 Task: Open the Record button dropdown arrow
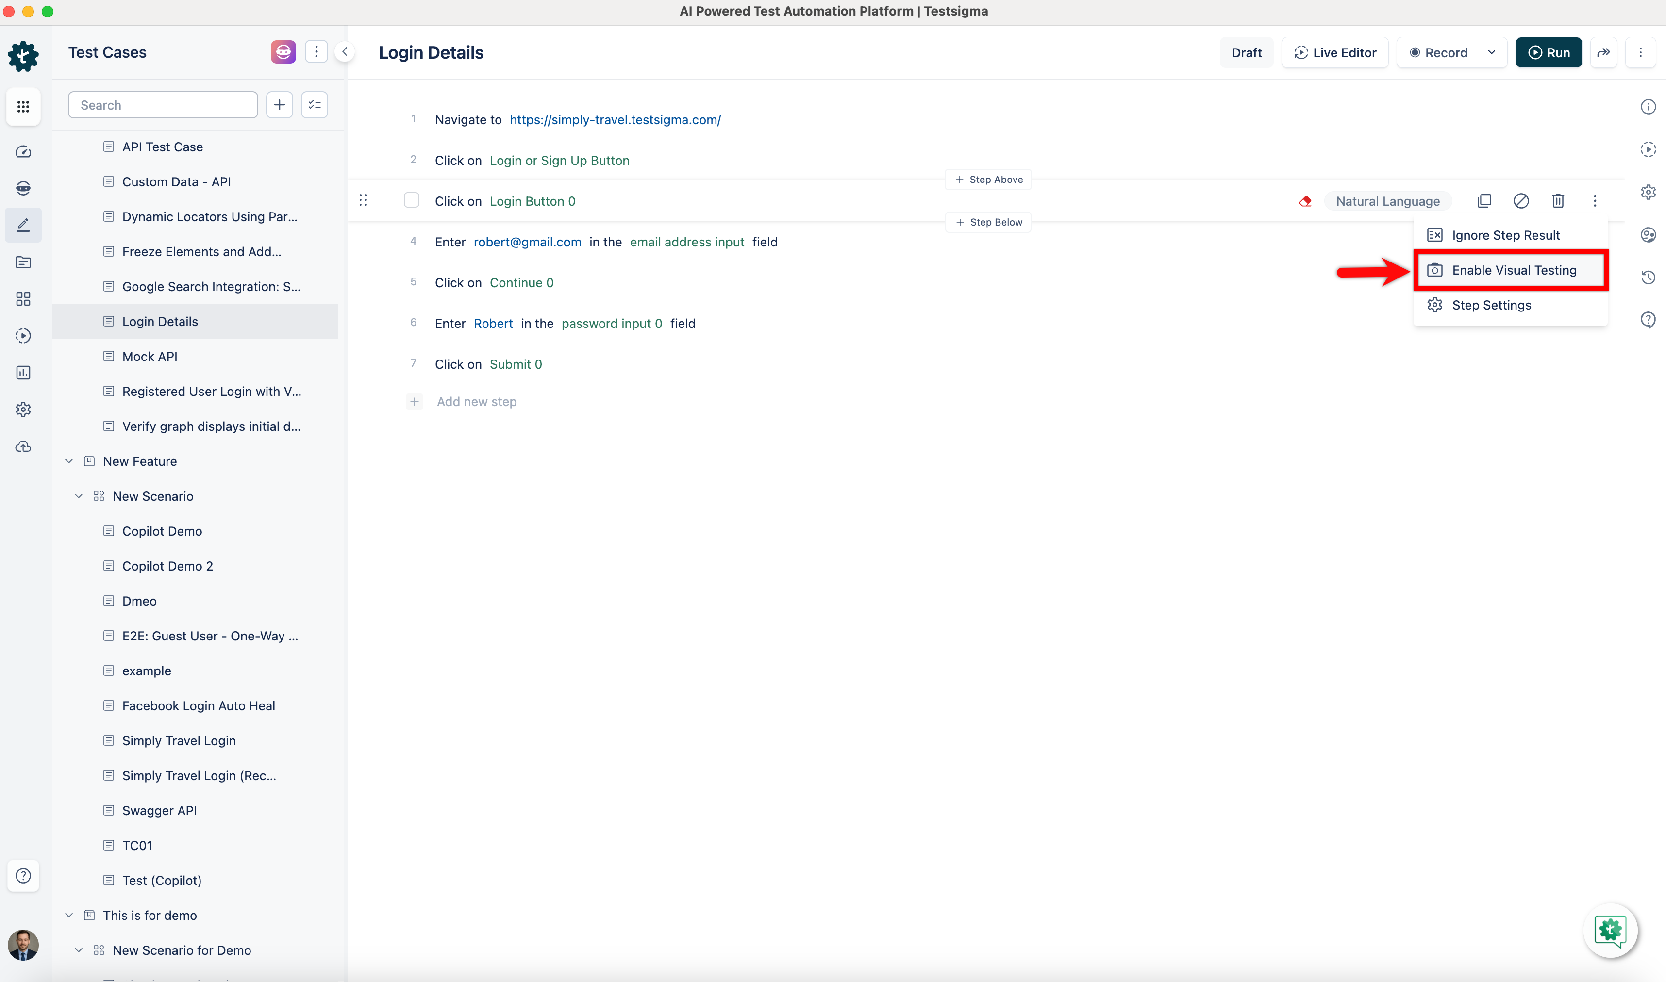coord(1492,52)
